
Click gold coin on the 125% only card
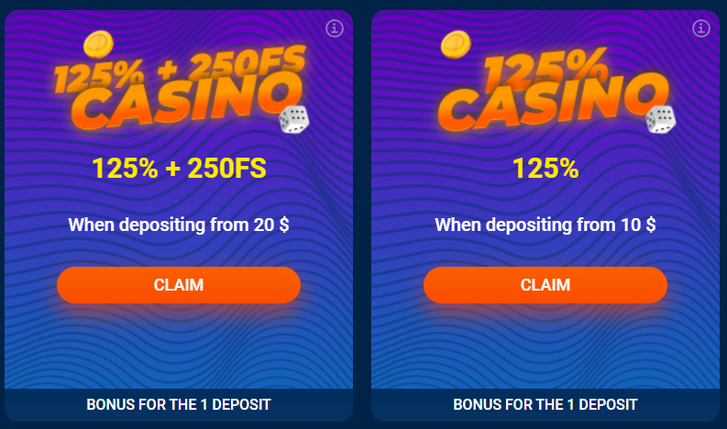454,43
